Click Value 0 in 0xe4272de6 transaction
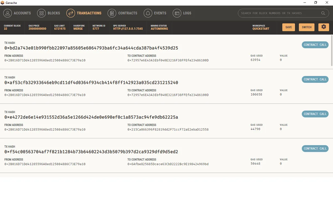This screenshot has width=333, height=222. coord(281,129)
